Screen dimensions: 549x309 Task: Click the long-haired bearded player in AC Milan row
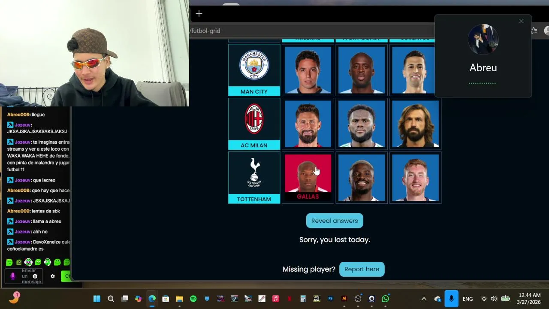(415, 124)
